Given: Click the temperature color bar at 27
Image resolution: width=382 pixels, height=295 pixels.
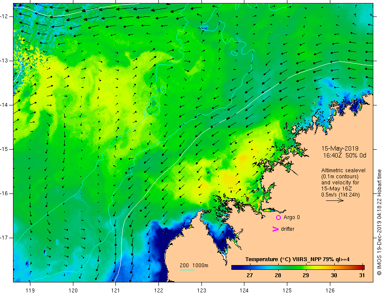Looking at the screenshot, I should [250, 267].
